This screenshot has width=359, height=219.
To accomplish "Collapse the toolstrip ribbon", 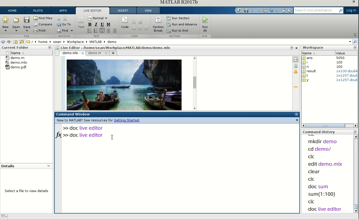I will (x=355, y=35).
